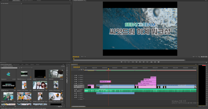Collapse the Audio 1 track

pos(79,90)
